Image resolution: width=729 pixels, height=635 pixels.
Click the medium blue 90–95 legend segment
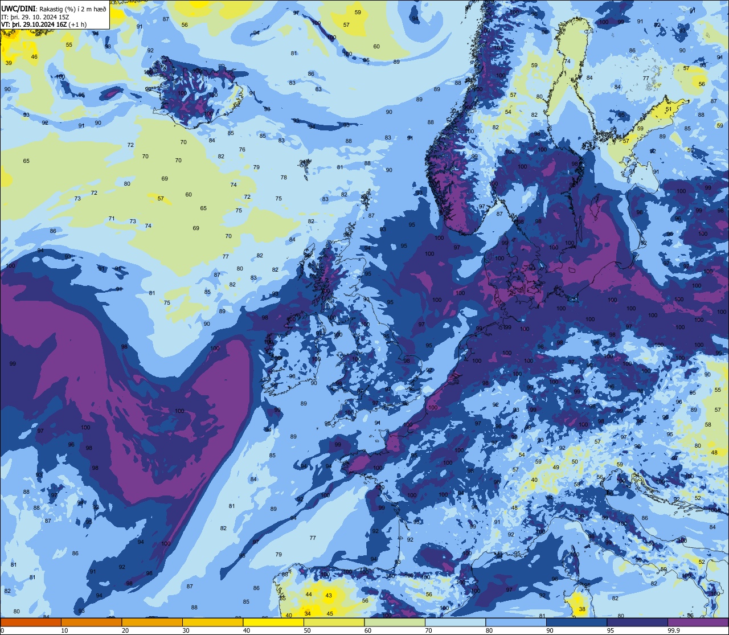[x=576, y=622]
